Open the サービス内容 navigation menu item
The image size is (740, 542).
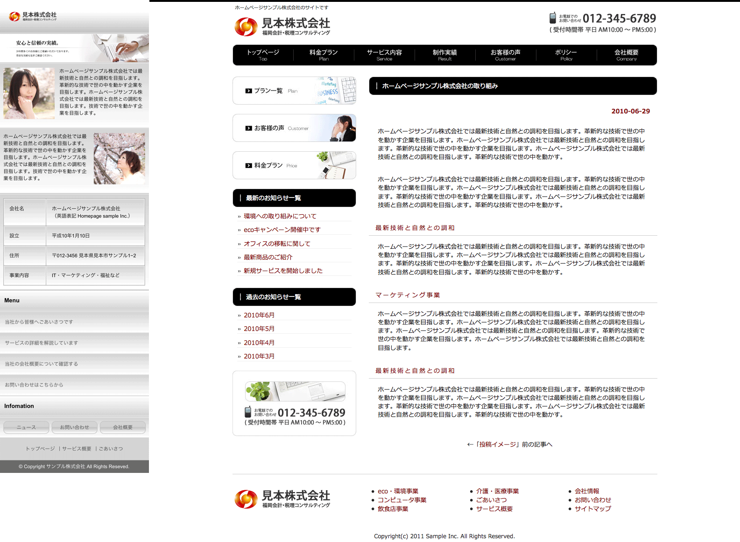(384, 55)
